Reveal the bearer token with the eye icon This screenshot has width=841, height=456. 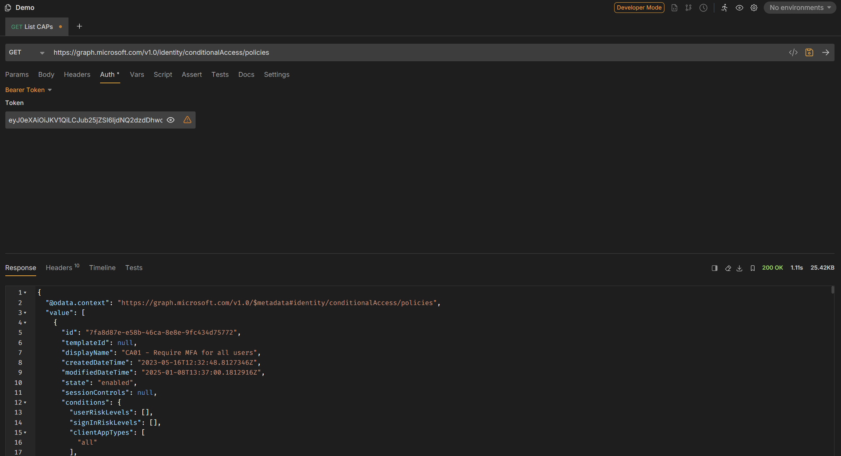tap(171, 120)
